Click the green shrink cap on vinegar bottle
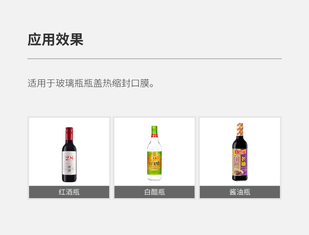The width and height of the screenshot is (309, 235). coord(154,130)
